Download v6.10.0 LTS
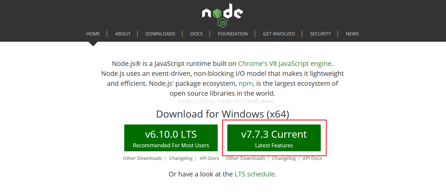This screenshot has width=446, height=195. point(171,138)
